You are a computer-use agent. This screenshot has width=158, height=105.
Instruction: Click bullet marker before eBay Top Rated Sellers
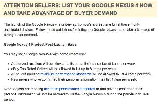pos(8,69)
